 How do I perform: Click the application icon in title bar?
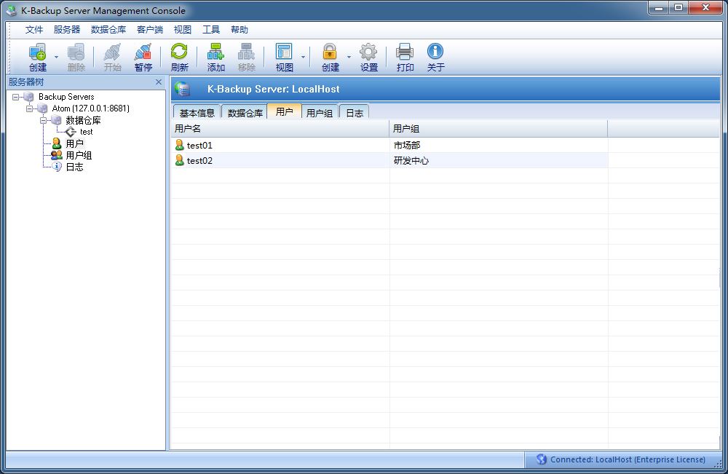coord(11,10)
